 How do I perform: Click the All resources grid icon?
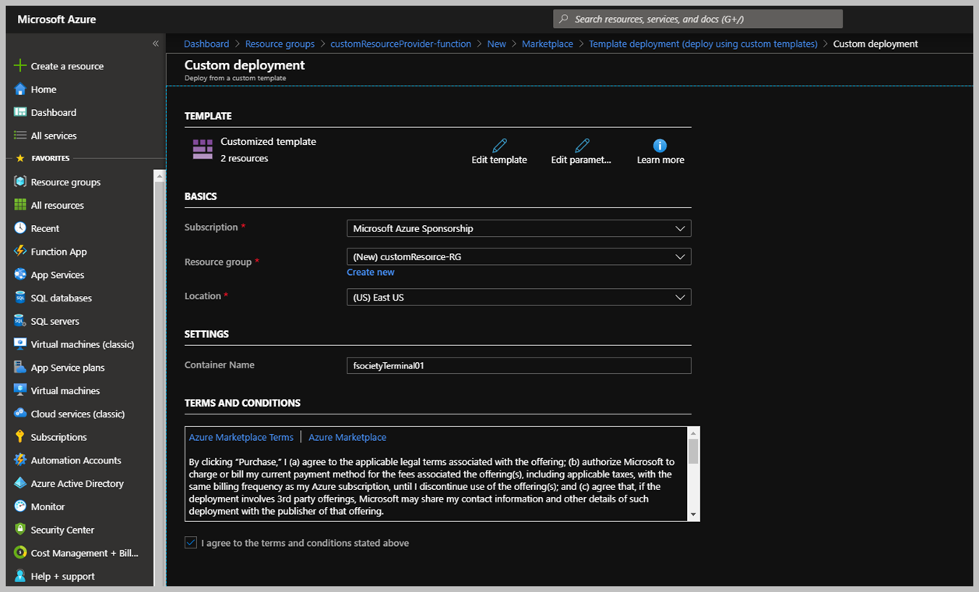tap(20, 205)
